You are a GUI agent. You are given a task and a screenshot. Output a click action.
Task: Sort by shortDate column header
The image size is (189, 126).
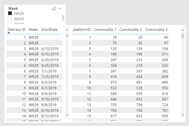[49, 29]
